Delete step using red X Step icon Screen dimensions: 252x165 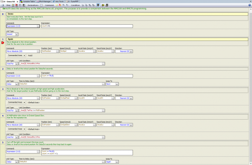click(x=17, y=5)
